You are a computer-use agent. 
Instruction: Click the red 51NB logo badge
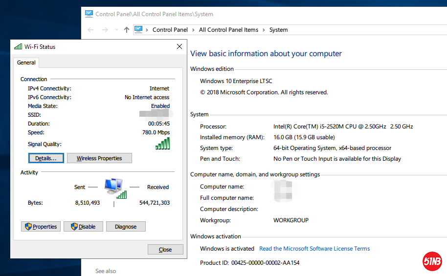pos(432,261)
